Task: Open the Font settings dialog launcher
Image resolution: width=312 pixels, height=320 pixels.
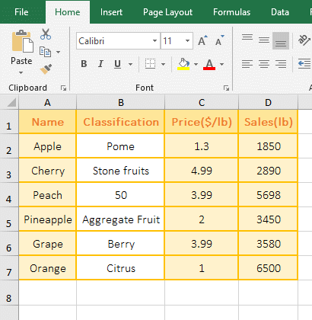Action: pyautogui.click(x=226, y=88)
